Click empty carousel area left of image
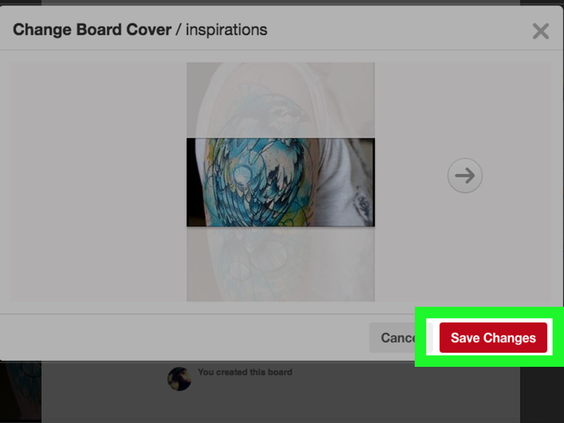The width and height of the screenshot is (564, 423). (98, 182)
